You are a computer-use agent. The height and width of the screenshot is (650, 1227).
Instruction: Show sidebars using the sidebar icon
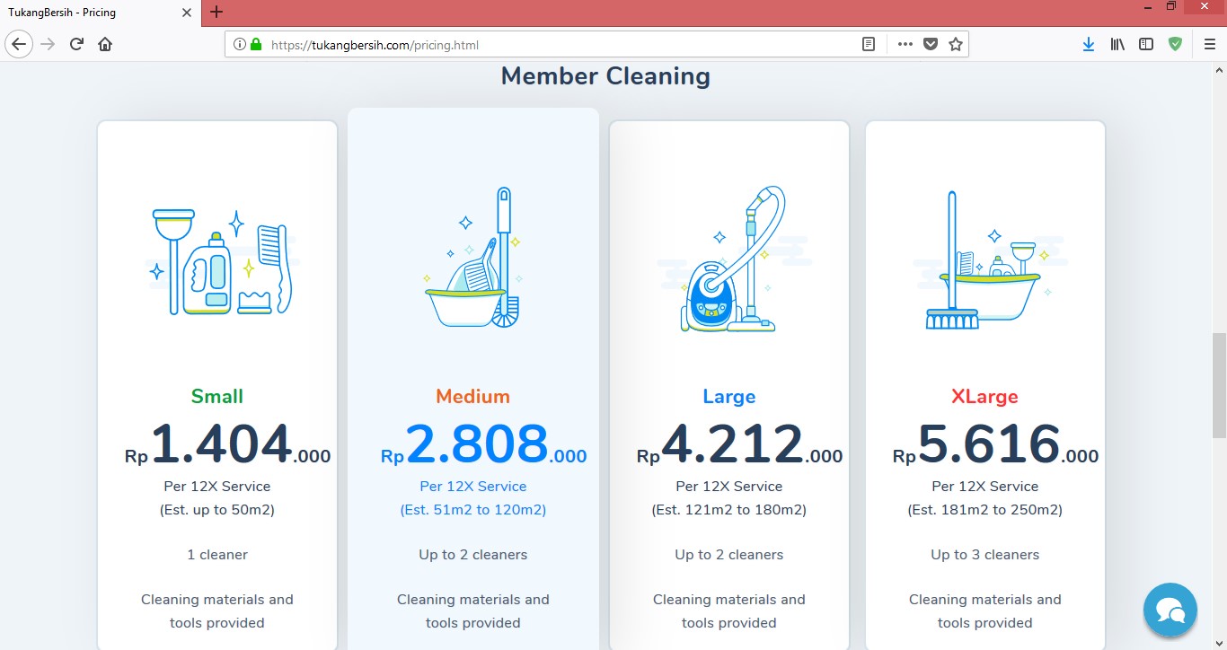(1146, 44)
